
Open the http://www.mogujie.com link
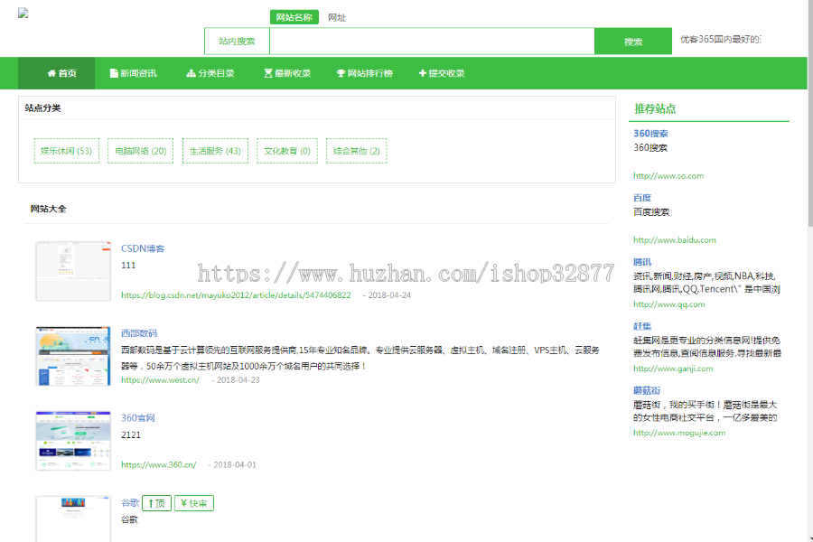[679, 433]
